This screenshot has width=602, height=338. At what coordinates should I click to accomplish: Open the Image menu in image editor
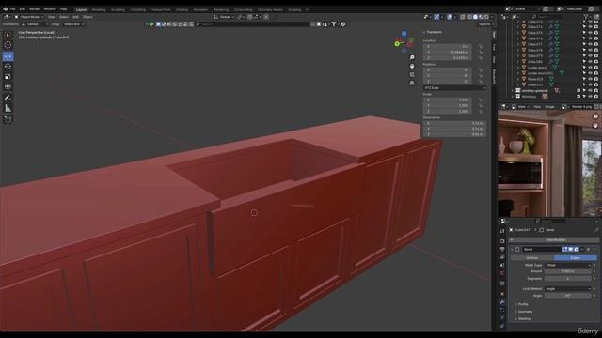pyautogui.click(x=549, y=107)
